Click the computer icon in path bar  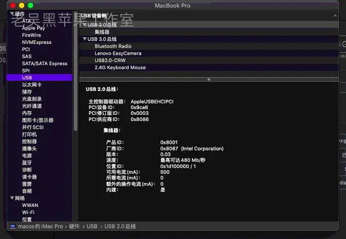(13, 226)
